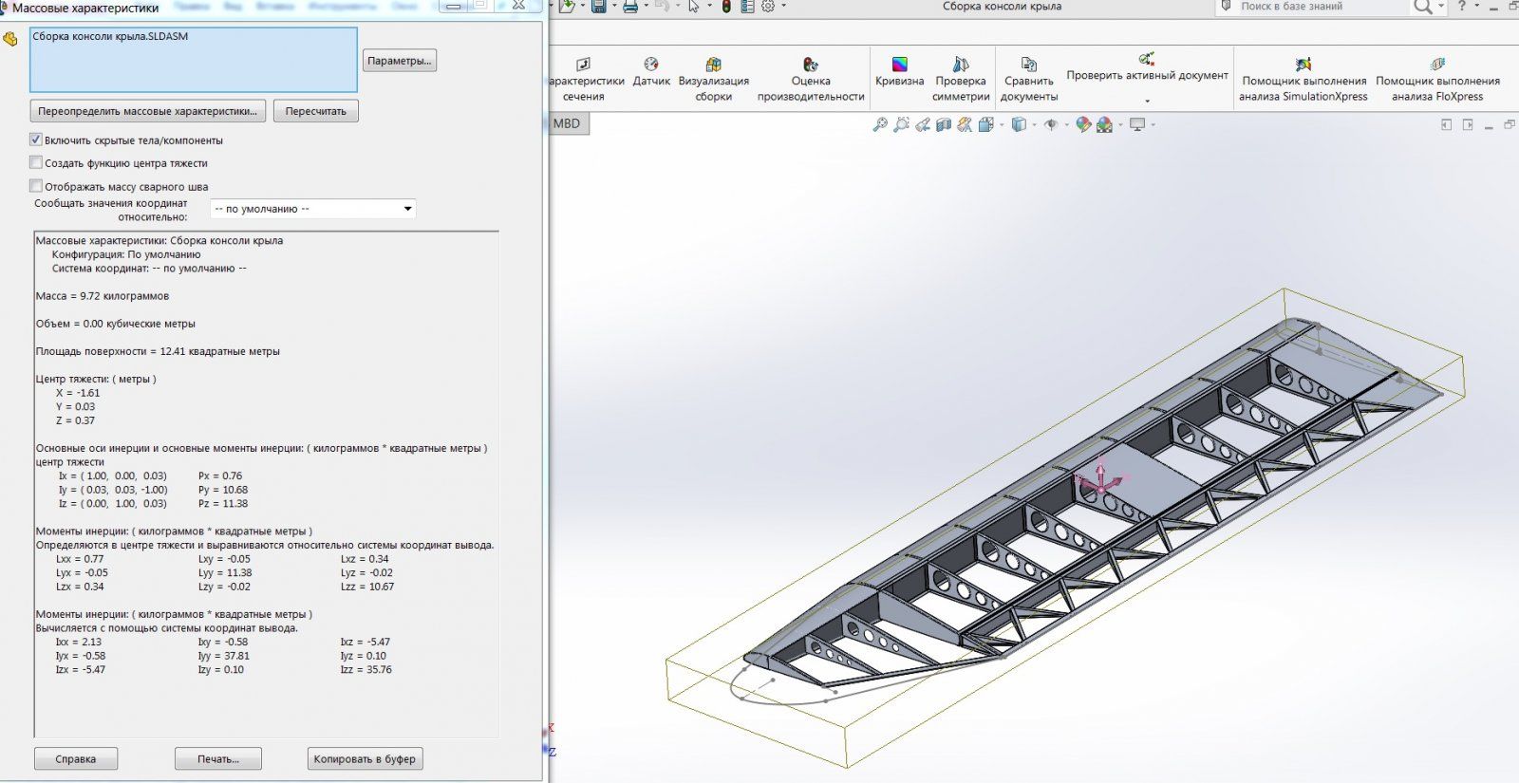Select the Кривизна curvature tool

(x=899, y=65)
